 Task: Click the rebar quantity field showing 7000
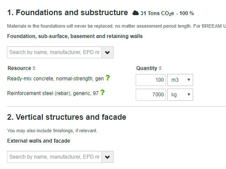click(x=151, y=95)
